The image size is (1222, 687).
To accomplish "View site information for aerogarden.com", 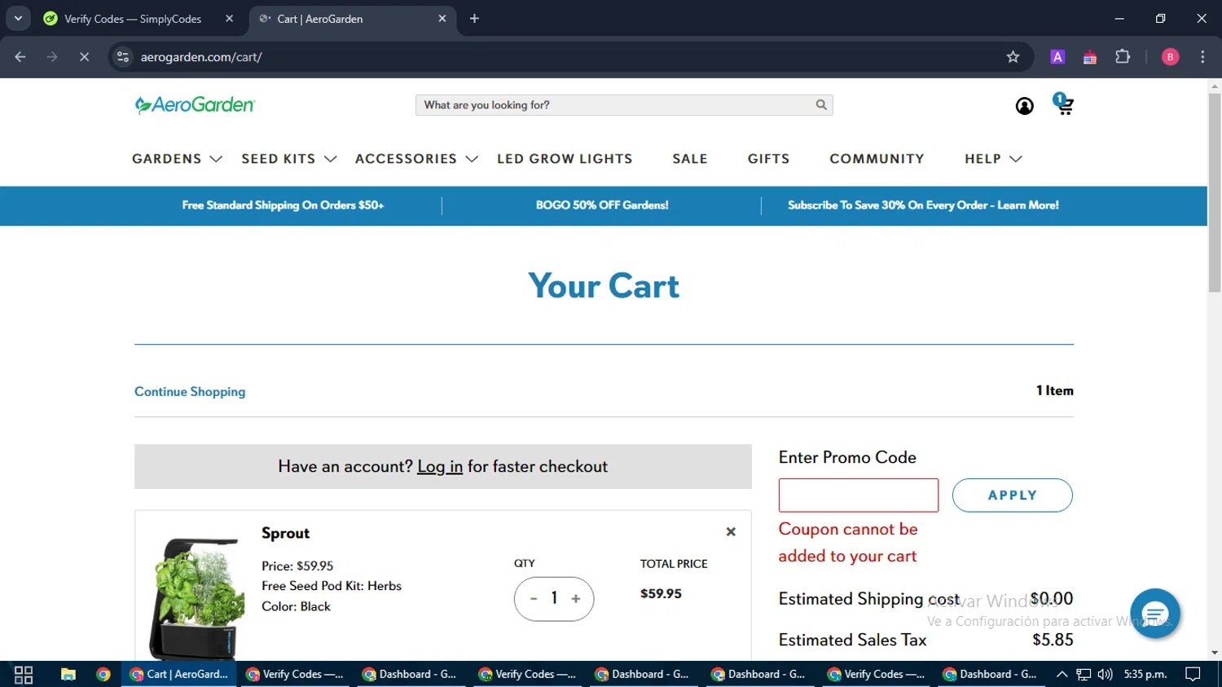I will tap(123, 57).
